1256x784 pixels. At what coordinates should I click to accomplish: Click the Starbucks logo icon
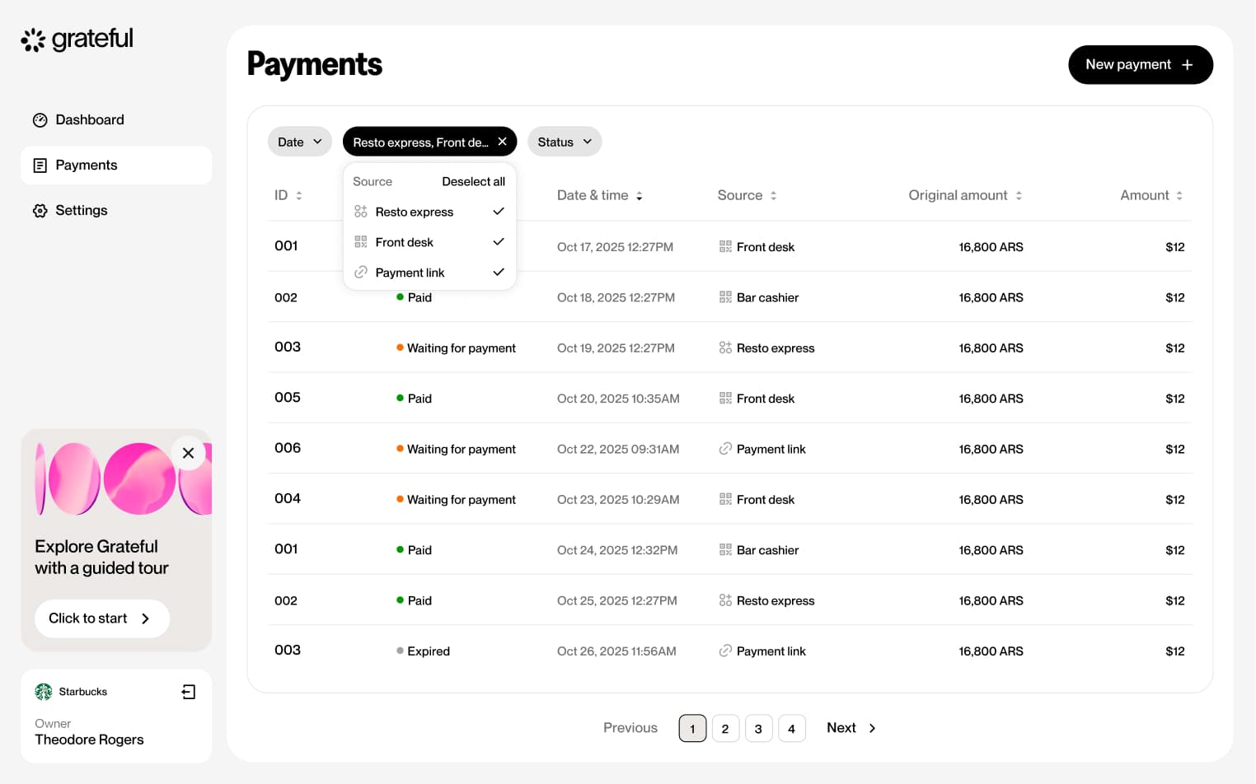[44, 692]
